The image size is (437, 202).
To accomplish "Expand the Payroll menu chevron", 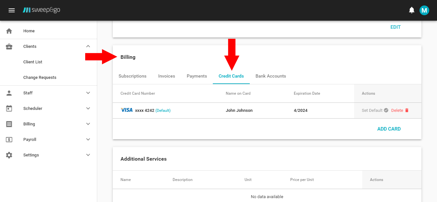I will (x=88, y=140).
